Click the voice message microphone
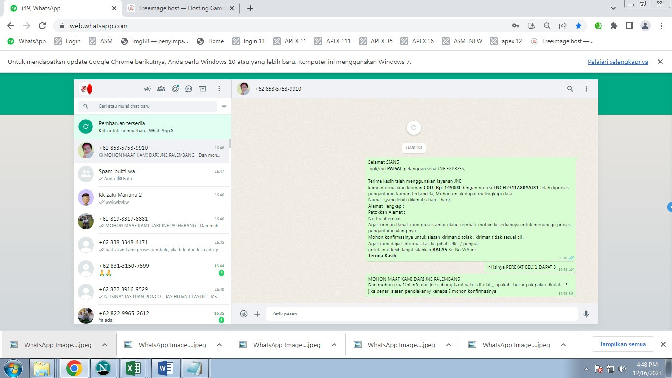 [586, 314]
